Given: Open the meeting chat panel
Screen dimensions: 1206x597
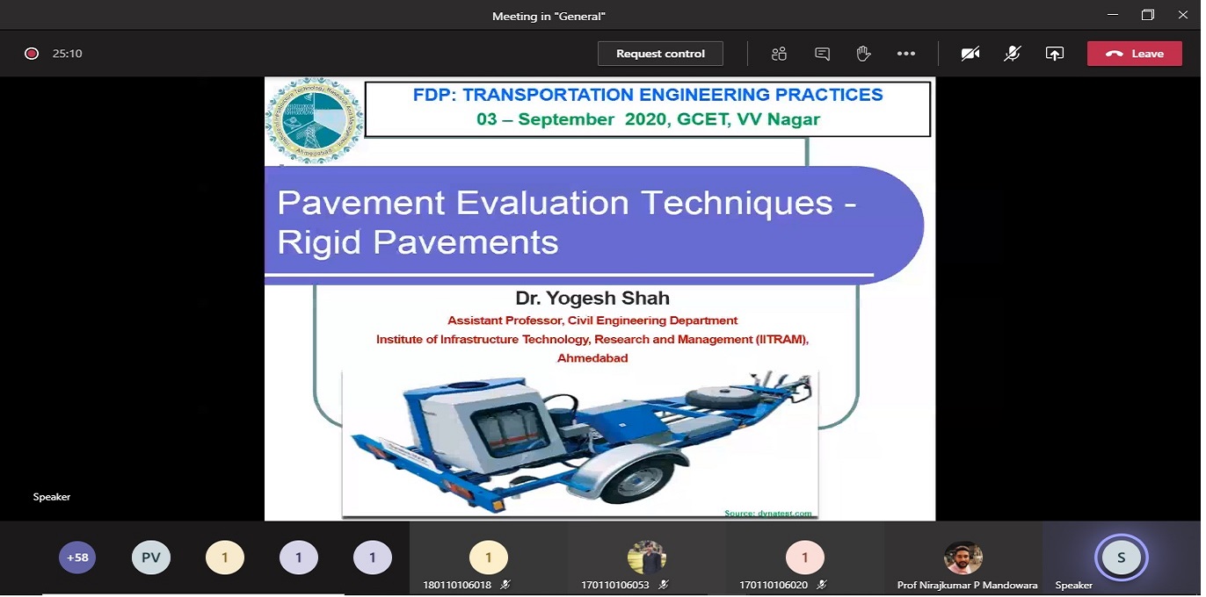Looking at the screenshot, I should [x=822, y=54].
